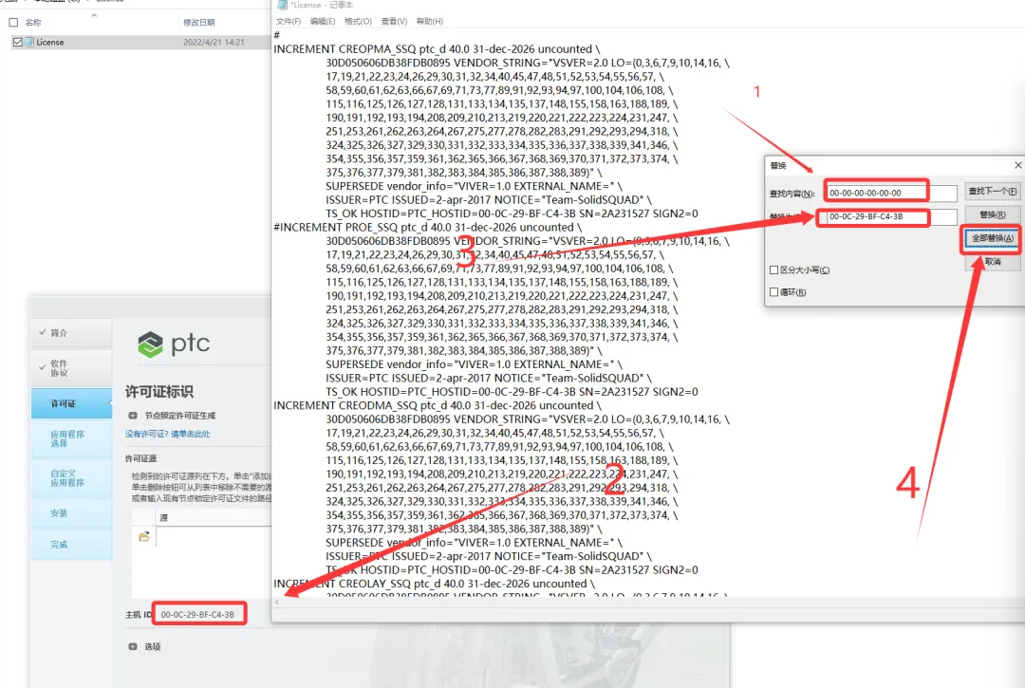Click the 2022/4/21 14:21 date cell
Screen dimensions: 1025x688
214,42
